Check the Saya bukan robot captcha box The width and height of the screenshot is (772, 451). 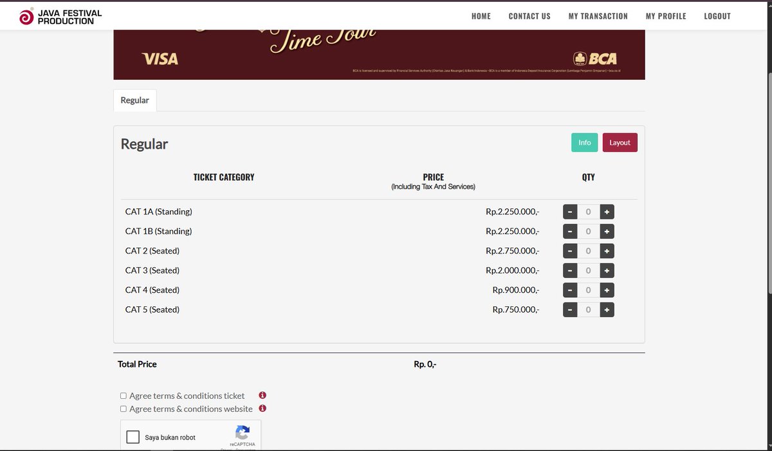click(133, 437)
